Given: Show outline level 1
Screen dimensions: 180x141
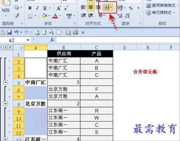Looking at the screenshot, I should 1,47.
